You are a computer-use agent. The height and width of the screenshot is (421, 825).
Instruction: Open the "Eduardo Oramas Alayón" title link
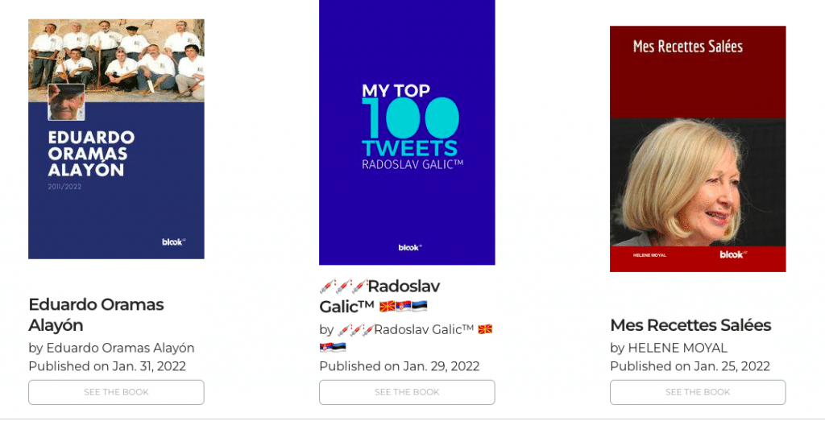pos(96,315)
